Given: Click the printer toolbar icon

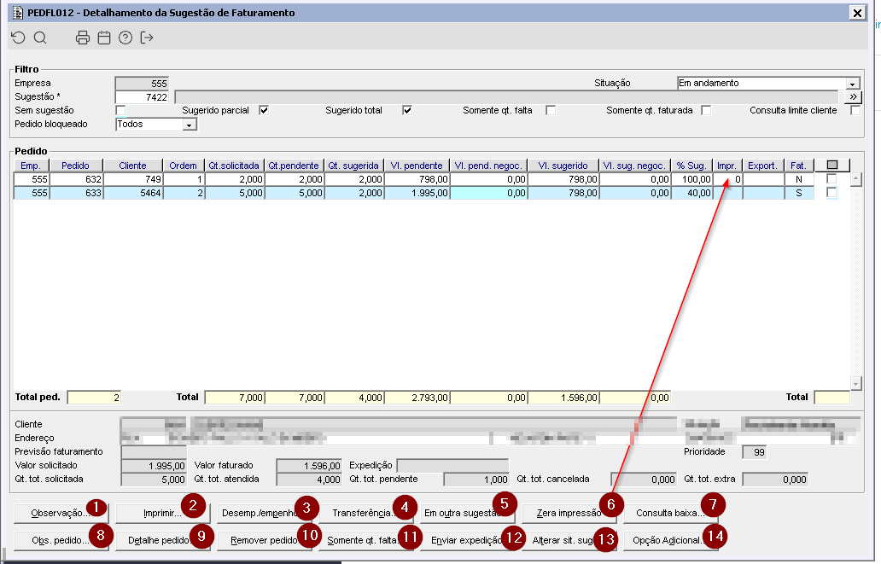Looking at the screenshot, I should tap(83, 38).
